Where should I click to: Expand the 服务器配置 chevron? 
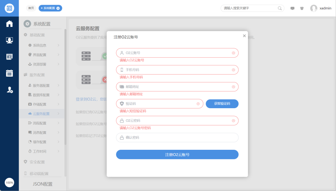pos(58,85)
